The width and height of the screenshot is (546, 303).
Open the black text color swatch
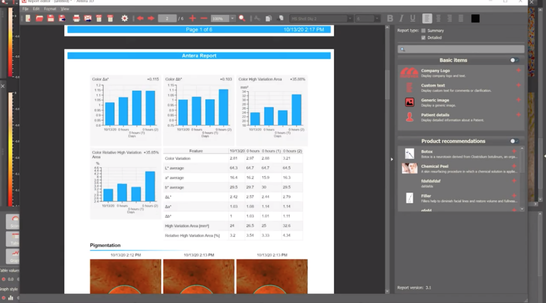click(x=475, y=19)
